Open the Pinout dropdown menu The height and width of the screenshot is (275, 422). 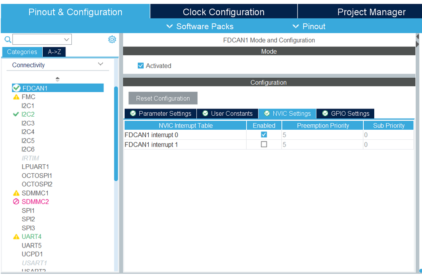pos(309,26)
